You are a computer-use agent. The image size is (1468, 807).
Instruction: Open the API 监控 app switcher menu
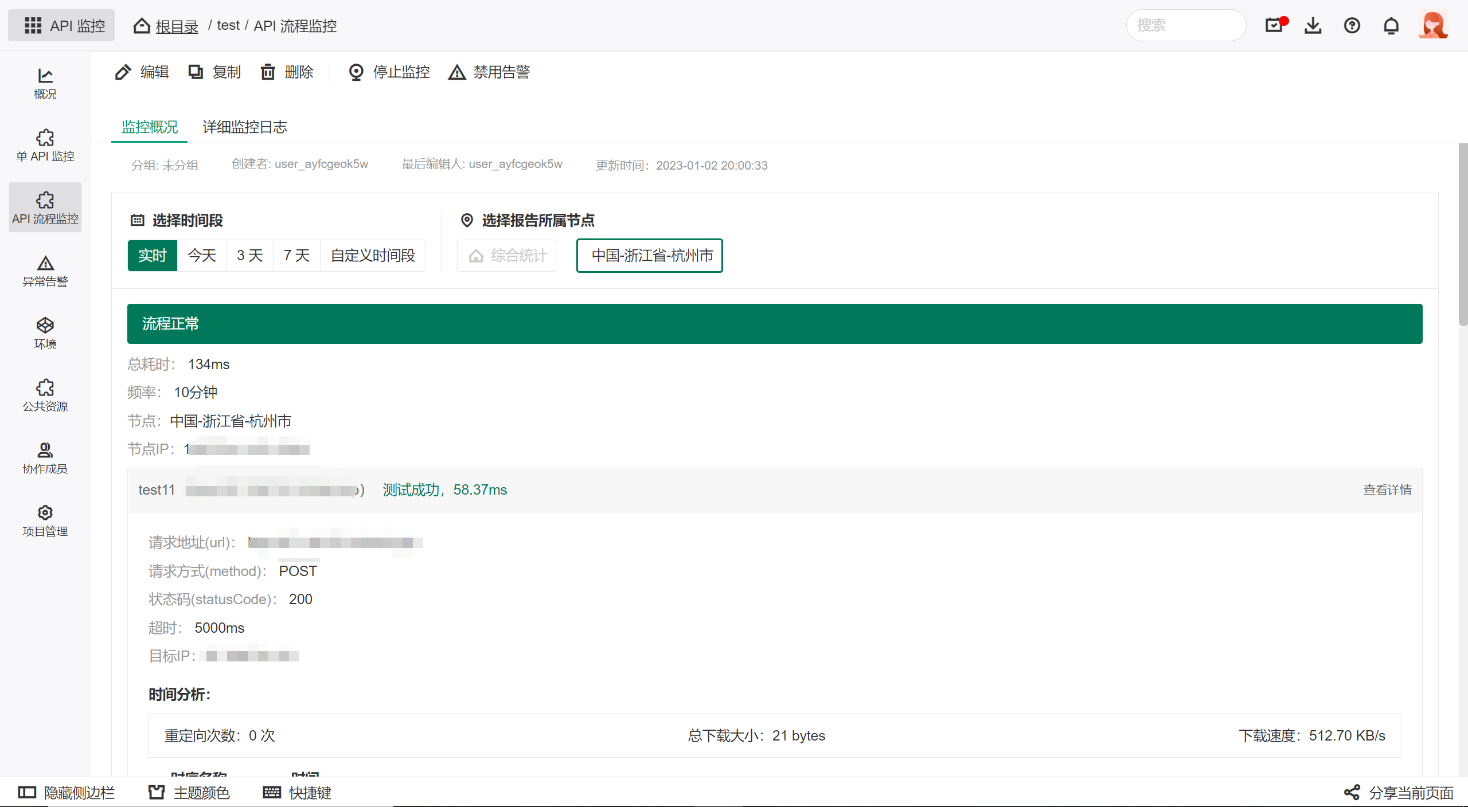tap(62, 25)
